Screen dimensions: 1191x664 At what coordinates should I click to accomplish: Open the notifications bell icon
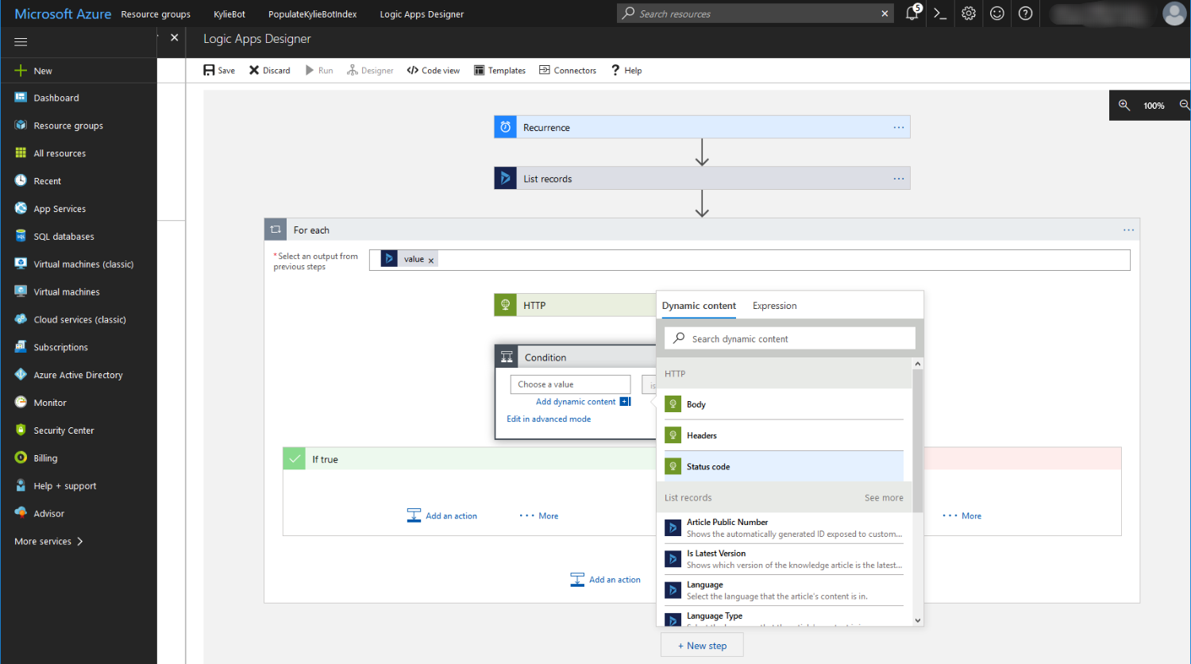pos(912,14)
